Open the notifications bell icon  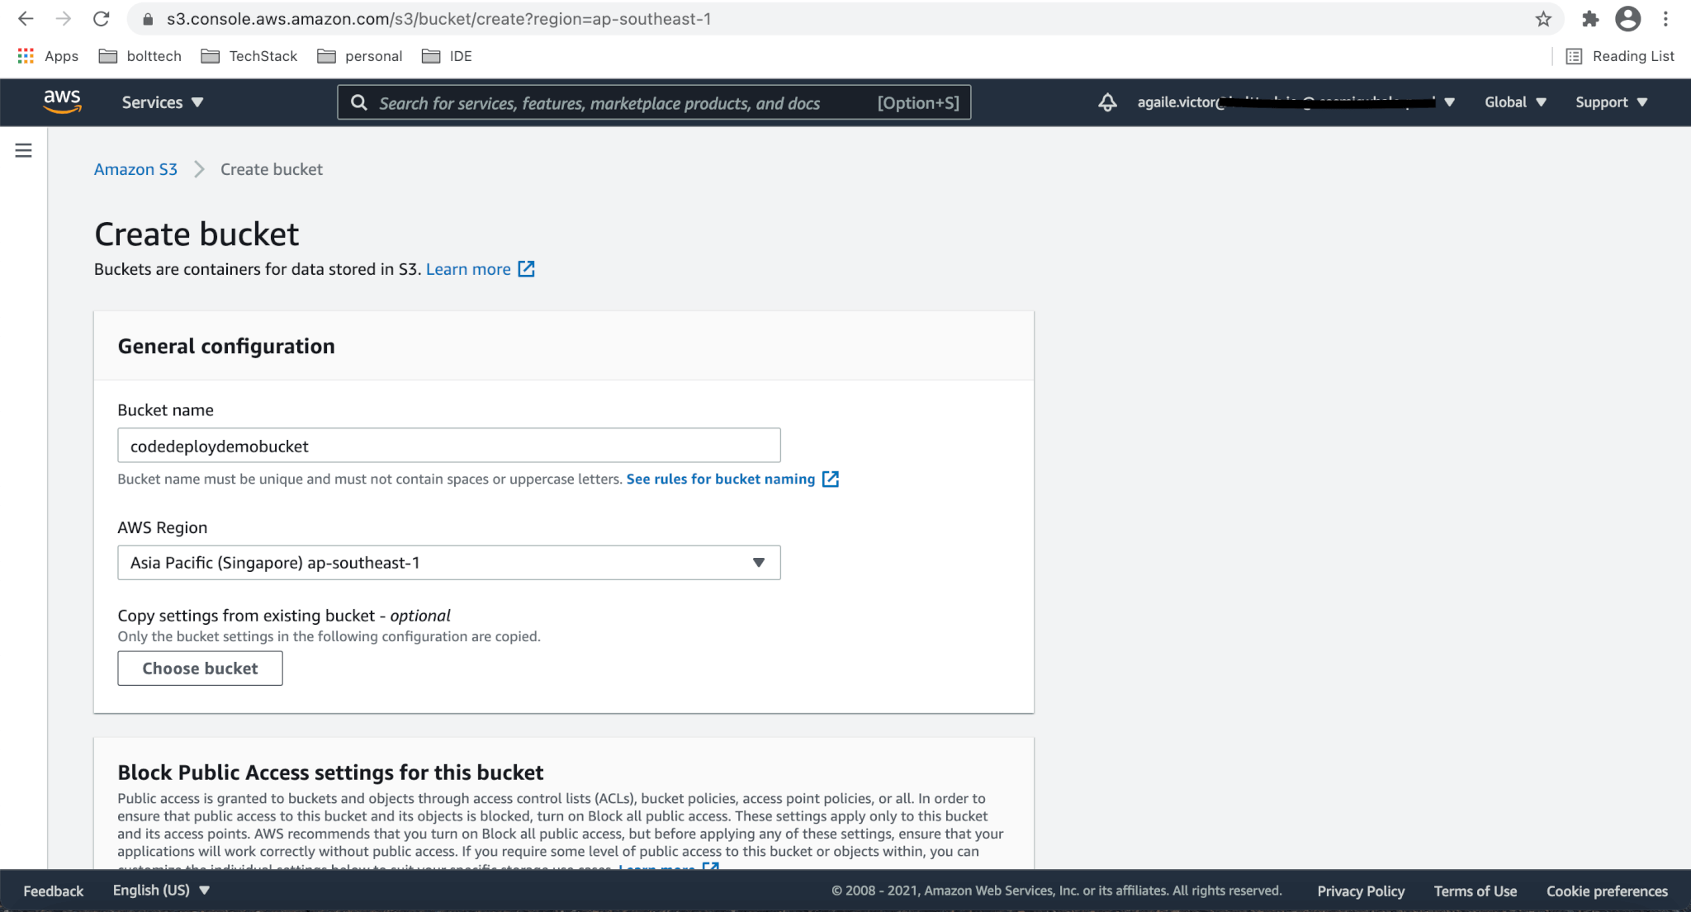(x=1107, y=102)
